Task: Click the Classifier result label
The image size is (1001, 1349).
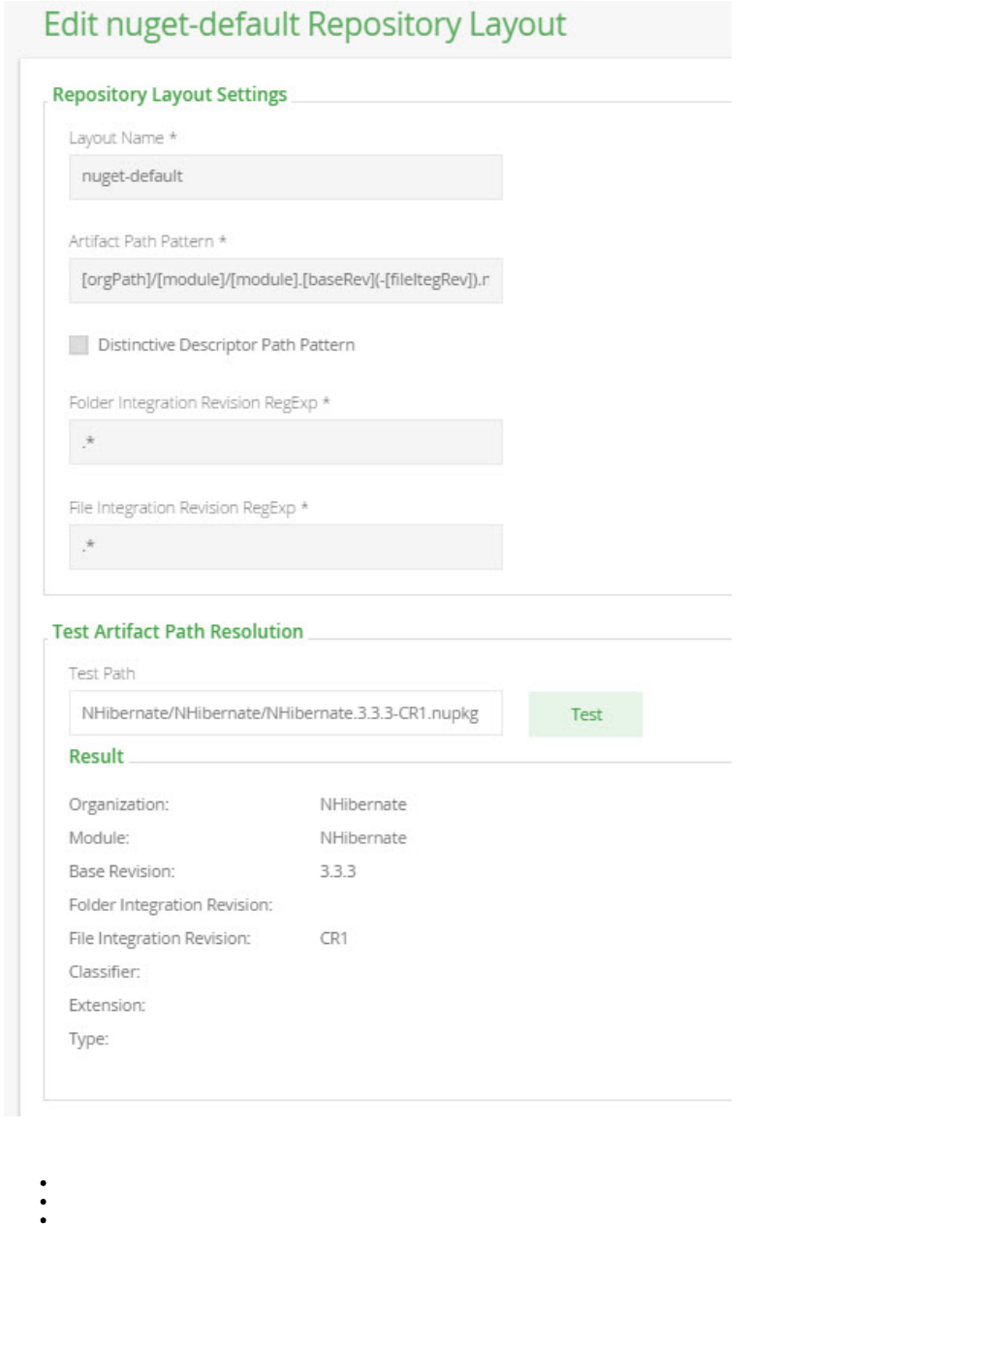Action: click(105, 972)
